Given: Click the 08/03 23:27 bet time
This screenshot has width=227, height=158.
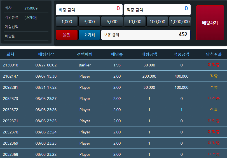Looking at the screenshot, I should pyautogui.click(x=46, y=99).
